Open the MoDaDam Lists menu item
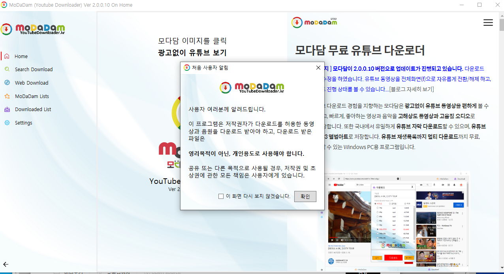The width and height of the screenshot is (504, 274). coord(32,96)
